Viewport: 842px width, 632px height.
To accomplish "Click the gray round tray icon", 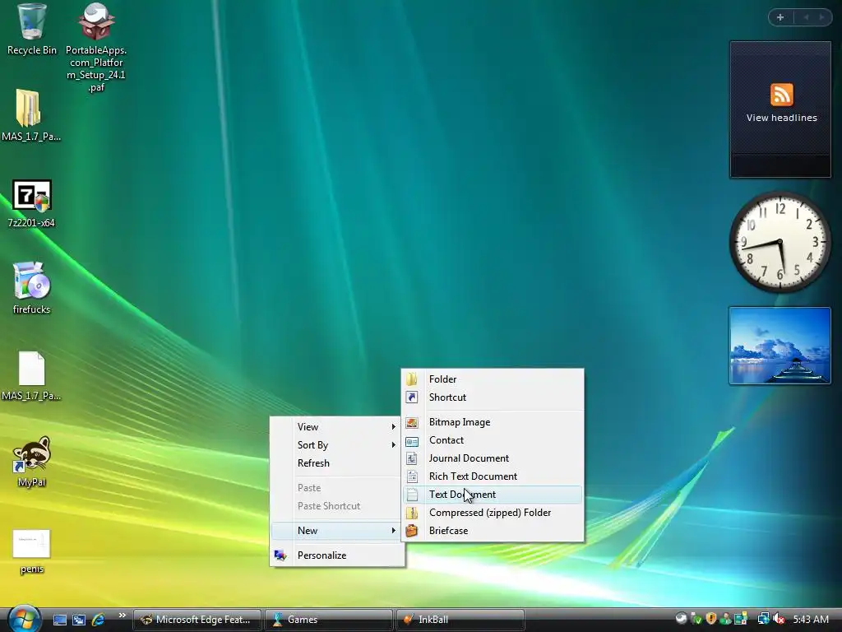I will tap(681, 619).
